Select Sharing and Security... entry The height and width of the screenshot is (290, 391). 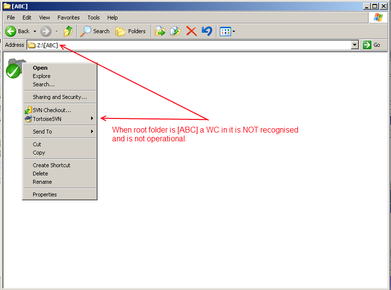tap(60, 97)
